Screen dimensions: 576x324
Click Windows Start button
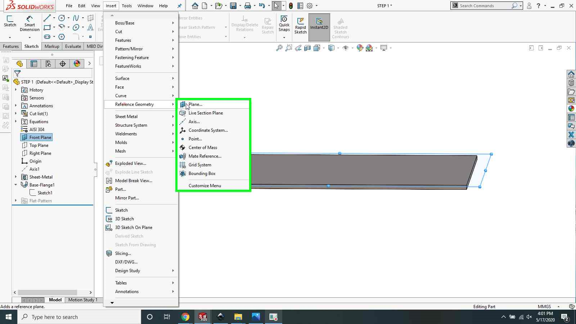[x=9, y=317]
